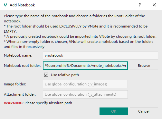Click the 'Add Notebook' title text
Image resolution: width=162 pixels, height=119 pixels.
click(x=22, y=5)
